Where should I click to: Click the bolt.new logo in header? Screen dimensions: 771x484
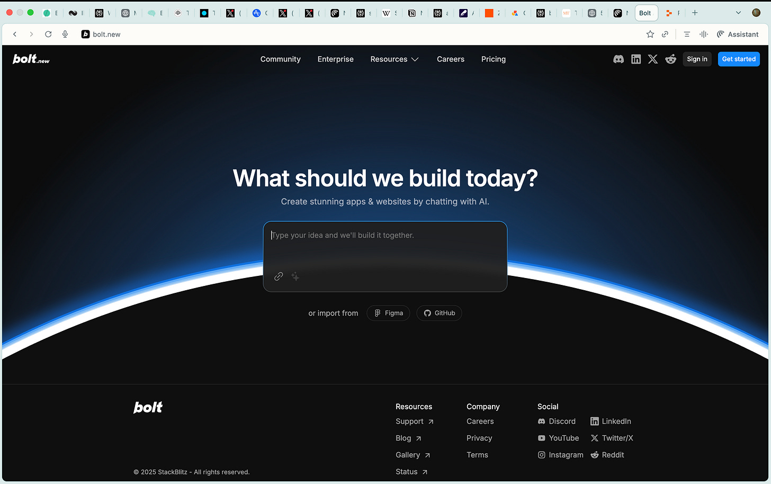pos(31,59)
